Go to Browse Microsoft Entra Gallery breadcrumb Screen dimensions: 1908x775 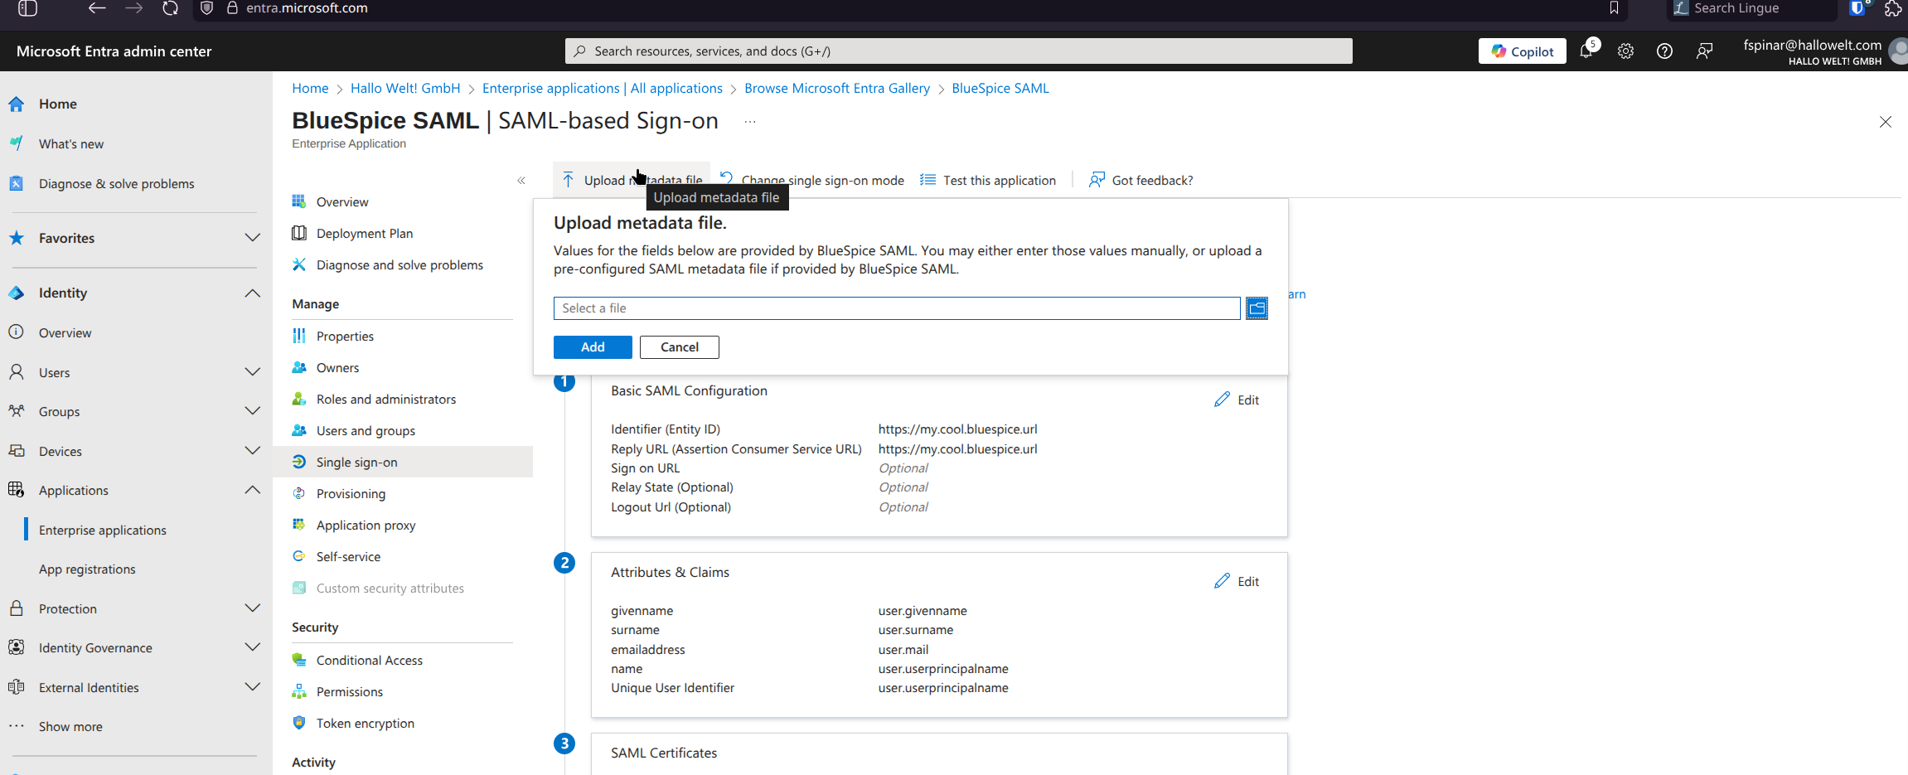pos(837,88)
